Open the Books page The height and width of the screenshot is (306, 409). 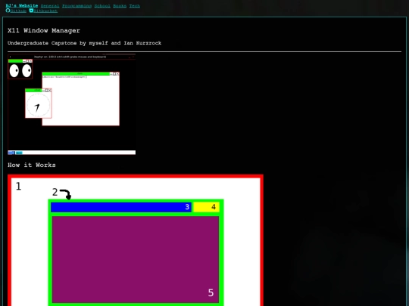pos(120,6)
